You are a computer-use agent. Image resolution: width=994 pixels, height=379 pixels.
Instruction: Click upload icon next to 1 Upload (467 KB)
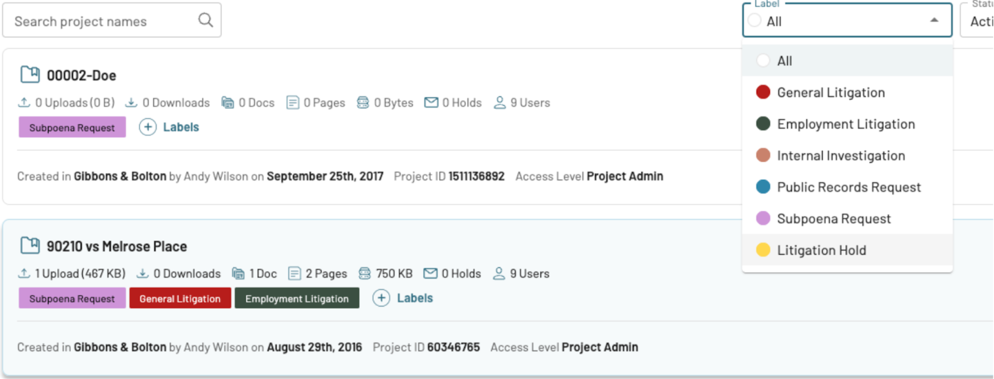[x=24, y=274]
